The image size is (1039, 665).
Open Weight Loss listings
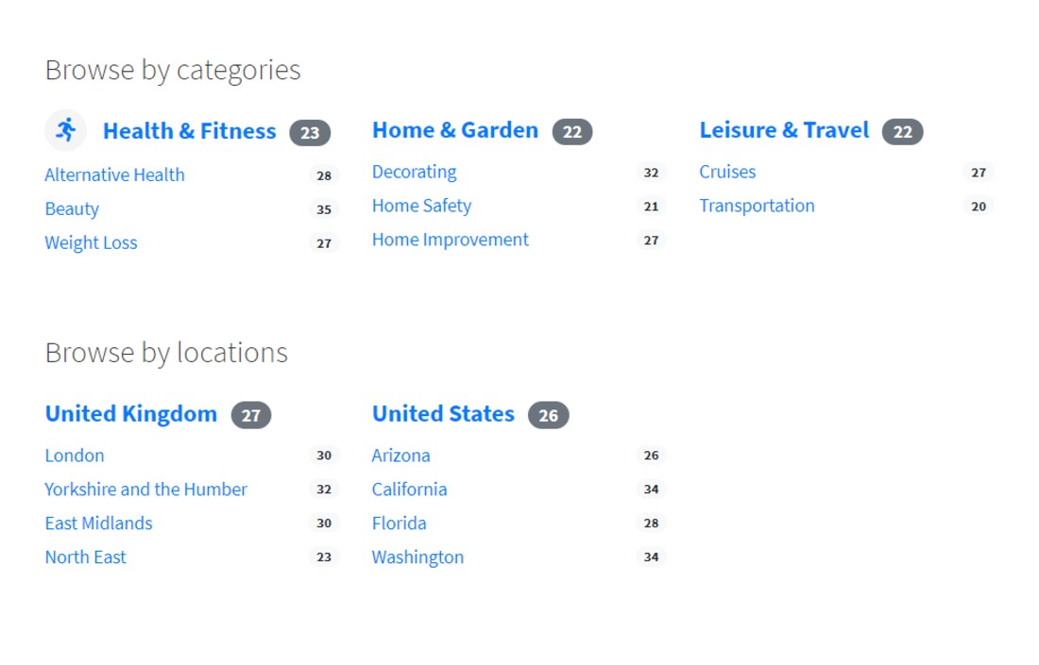(91, 242)
